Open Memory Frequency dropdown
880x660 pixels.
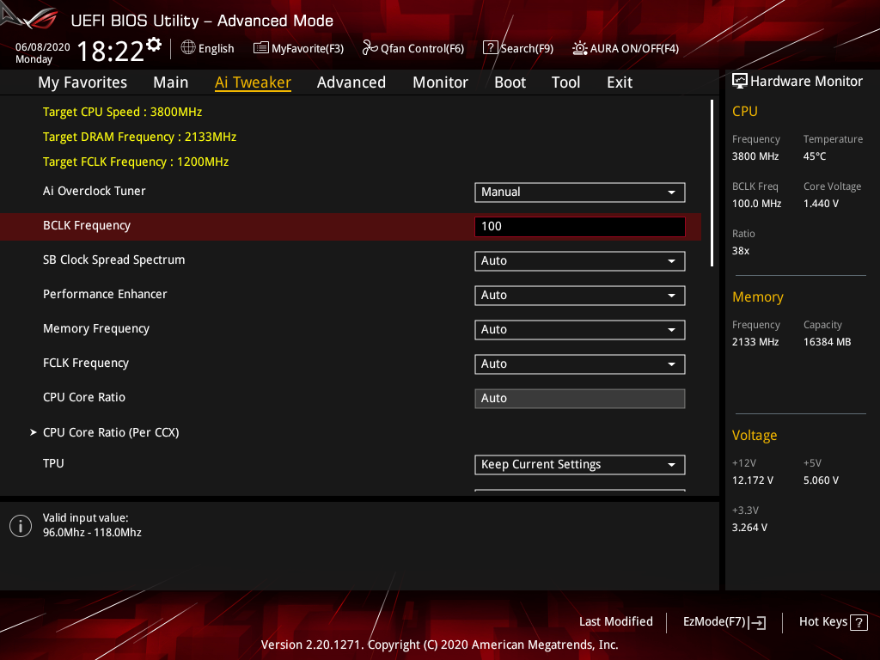(x=580, y=329)
